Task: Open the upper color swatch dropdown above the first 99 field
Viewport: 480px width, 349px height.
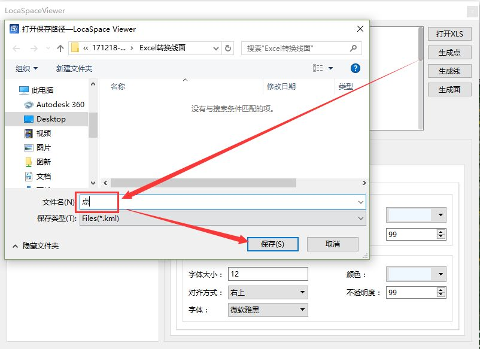Action: click(416, 215)
